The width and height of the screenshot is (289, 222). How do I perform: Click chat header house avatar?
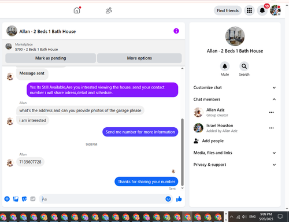pos(12,31)
